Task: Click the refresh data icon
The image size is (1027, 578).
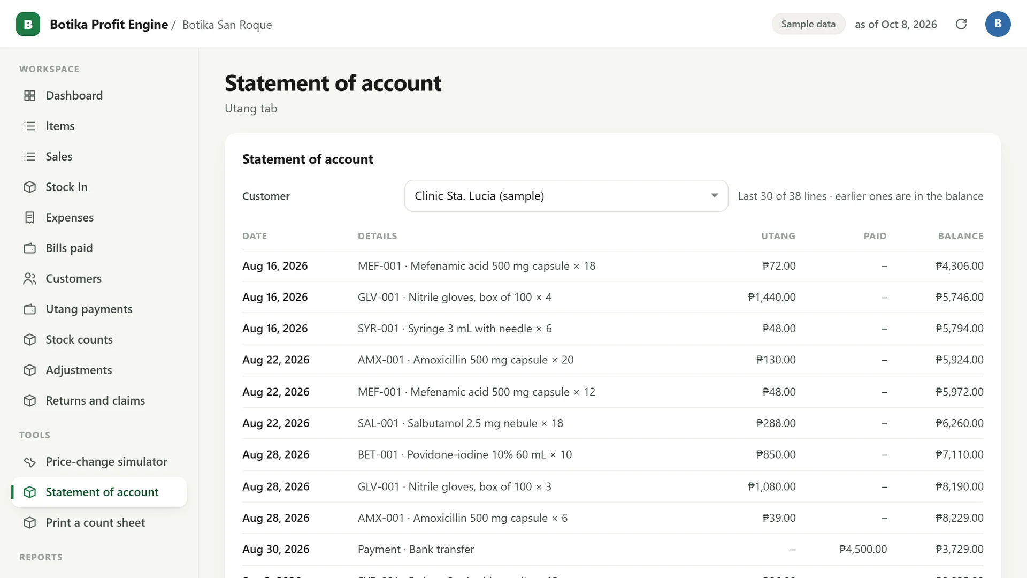Action: coord(961,24)
